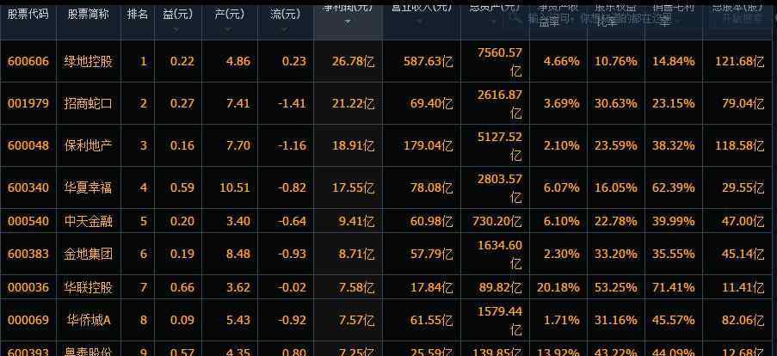Click gross margin 62.39% cell
Screen dimensions: 777x356
point(674,187)
